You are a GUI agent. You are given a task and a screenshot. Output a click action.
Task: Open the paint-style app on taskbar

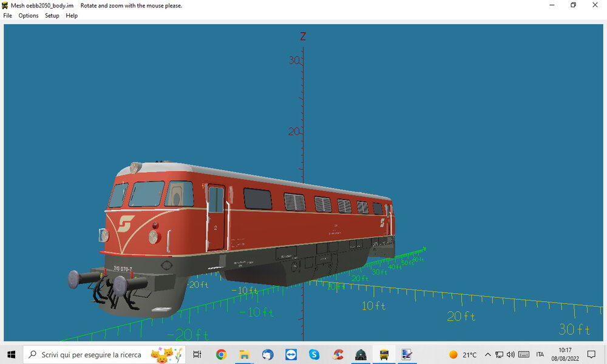pyautogui.click(x=407, y=354)
